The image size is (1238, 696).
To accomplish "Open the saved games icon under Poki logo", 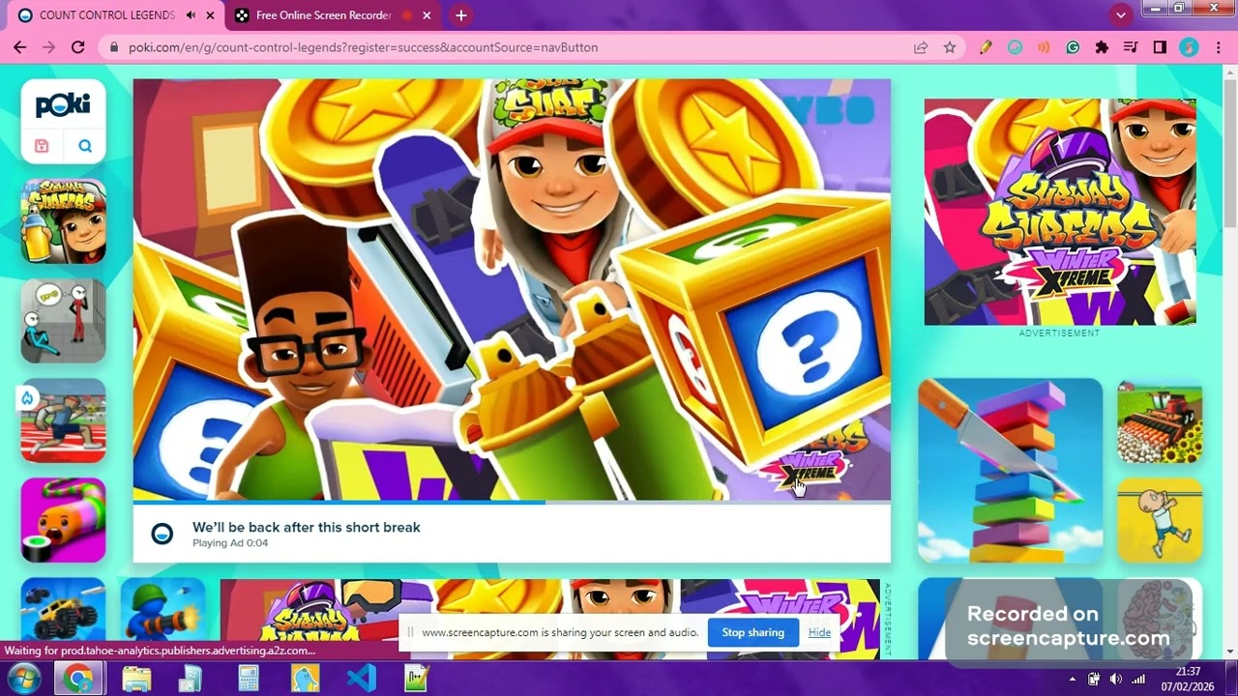I will 42,146.
